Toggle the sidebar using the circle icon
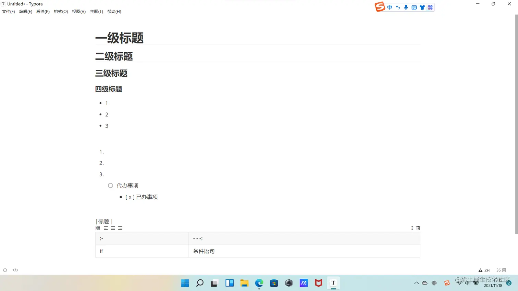 click(5, 270)
